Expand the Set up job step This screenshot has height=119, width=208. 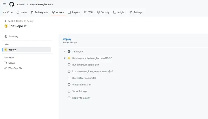point(64,51)
